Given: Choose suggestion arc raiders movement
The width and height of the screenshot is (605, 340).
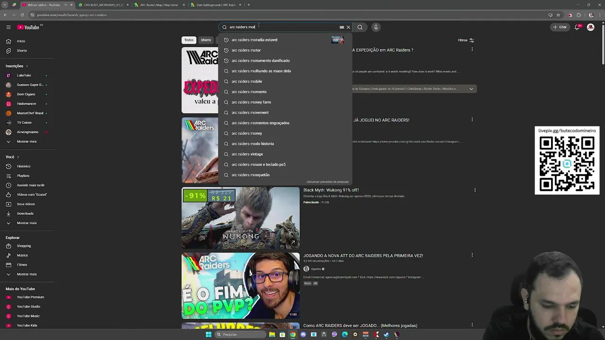Looking at the screenshot, I should pos(285,112).
